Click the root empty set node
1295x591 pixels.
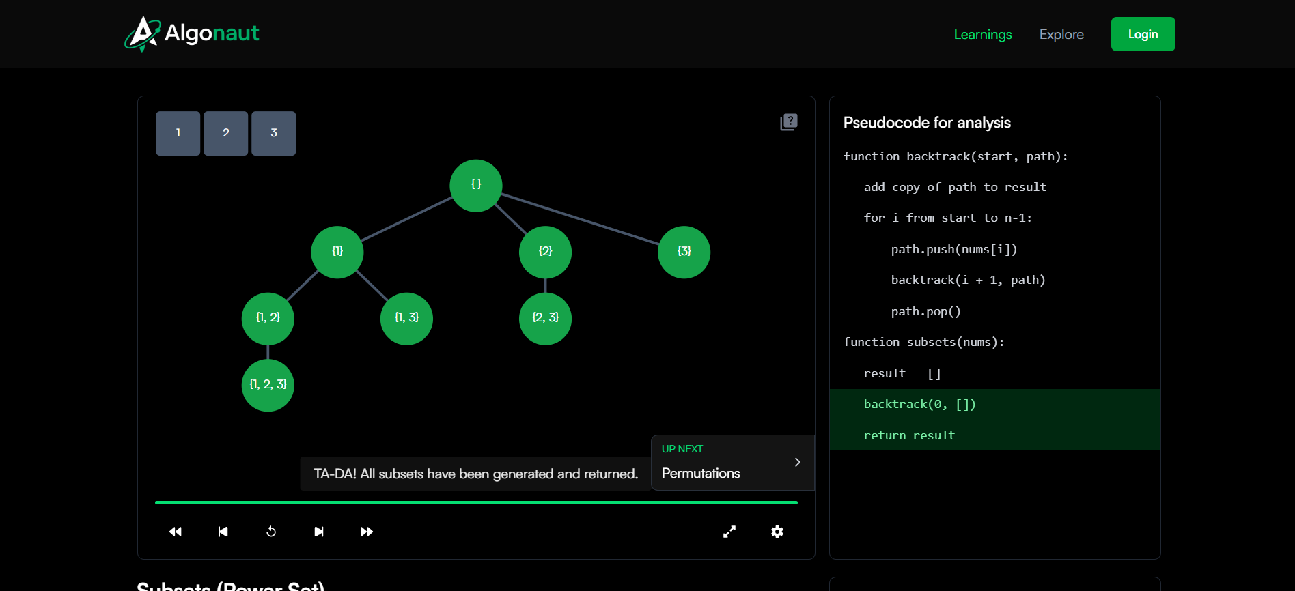pyautogui.click(x=476, y=185)
